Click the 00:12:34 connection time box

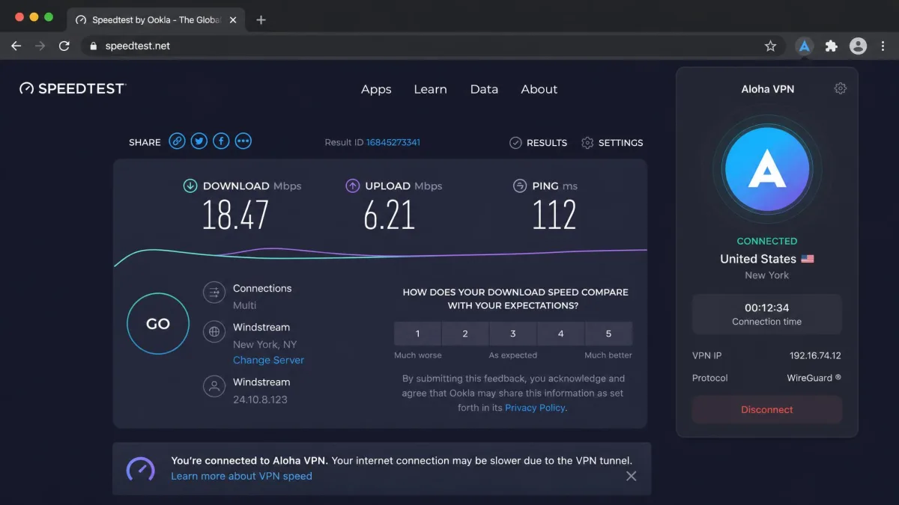767,314
